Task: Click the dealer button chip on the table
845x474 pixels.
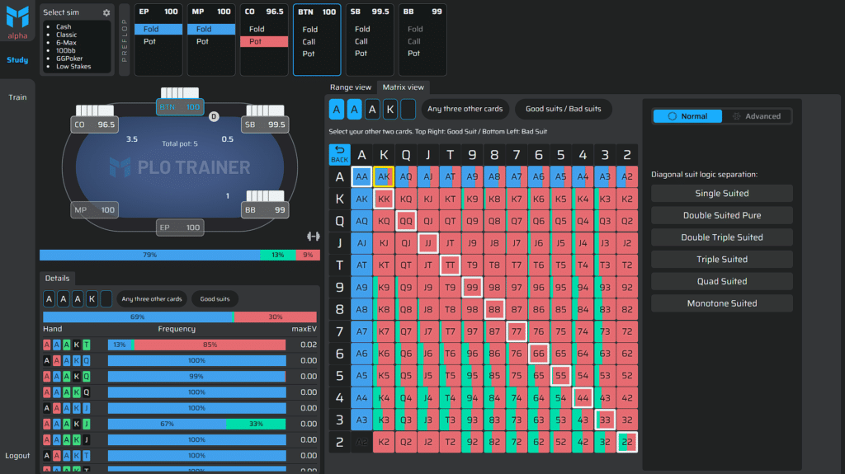Action: [x=214, y=116]
